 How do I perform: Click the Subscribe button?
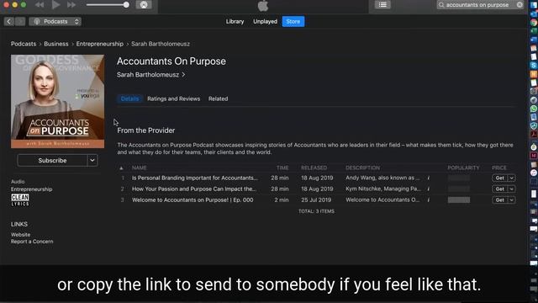click(x=52, y=161)
